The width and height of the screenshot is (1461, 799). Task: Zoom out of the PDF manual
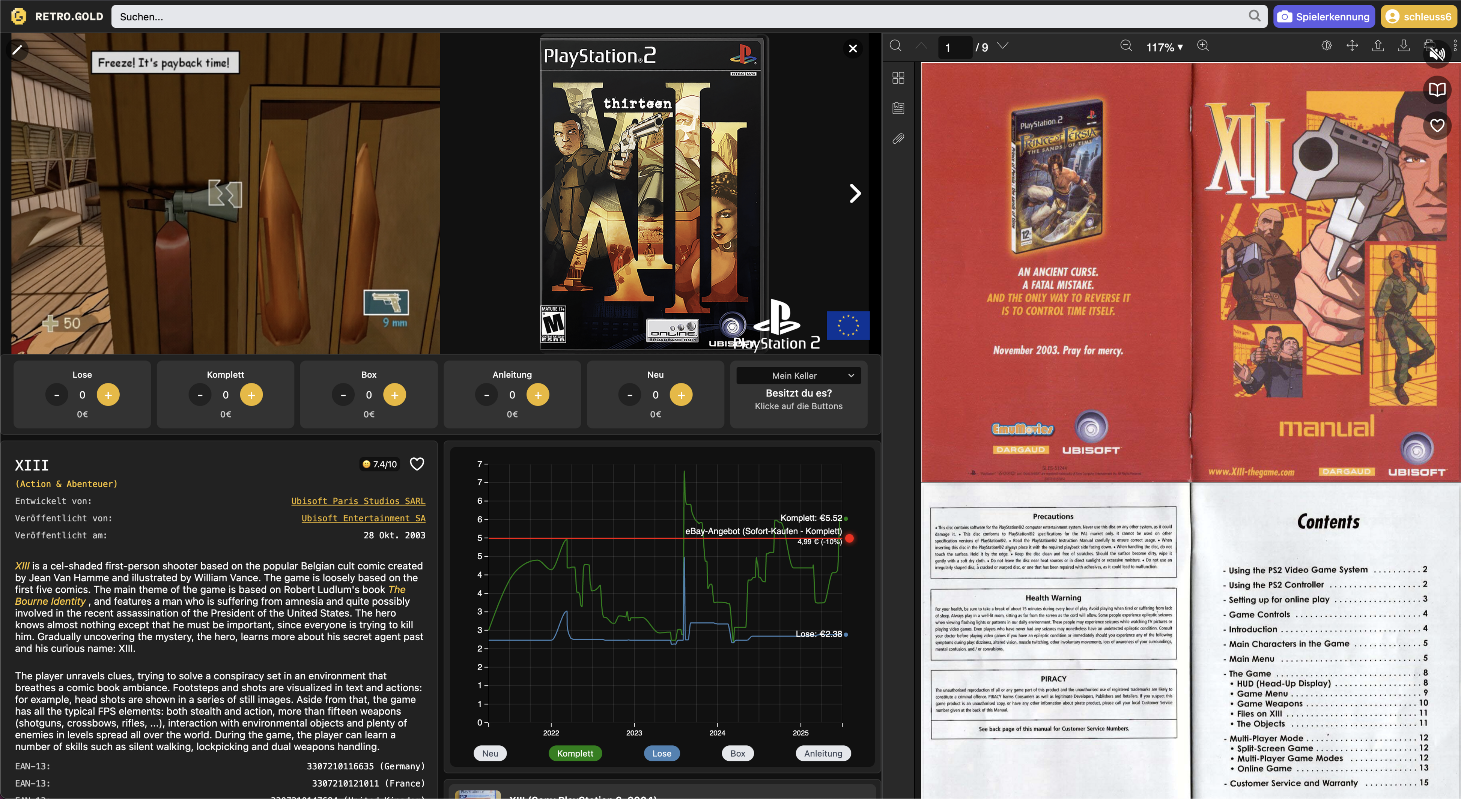(x=1126, y=46)
